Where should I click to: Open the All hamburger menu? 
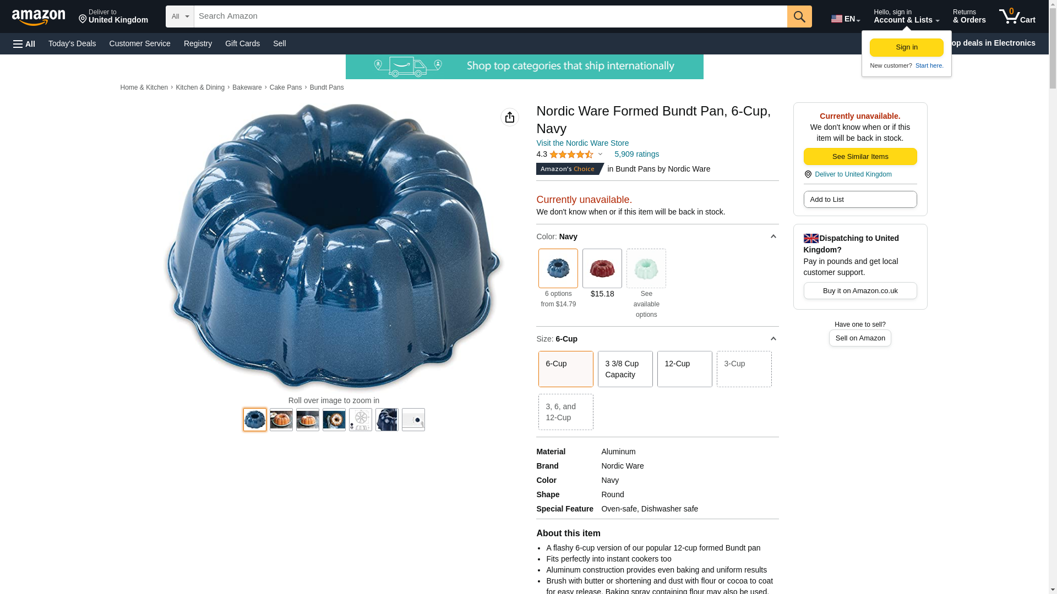click(x=24, y=43)
